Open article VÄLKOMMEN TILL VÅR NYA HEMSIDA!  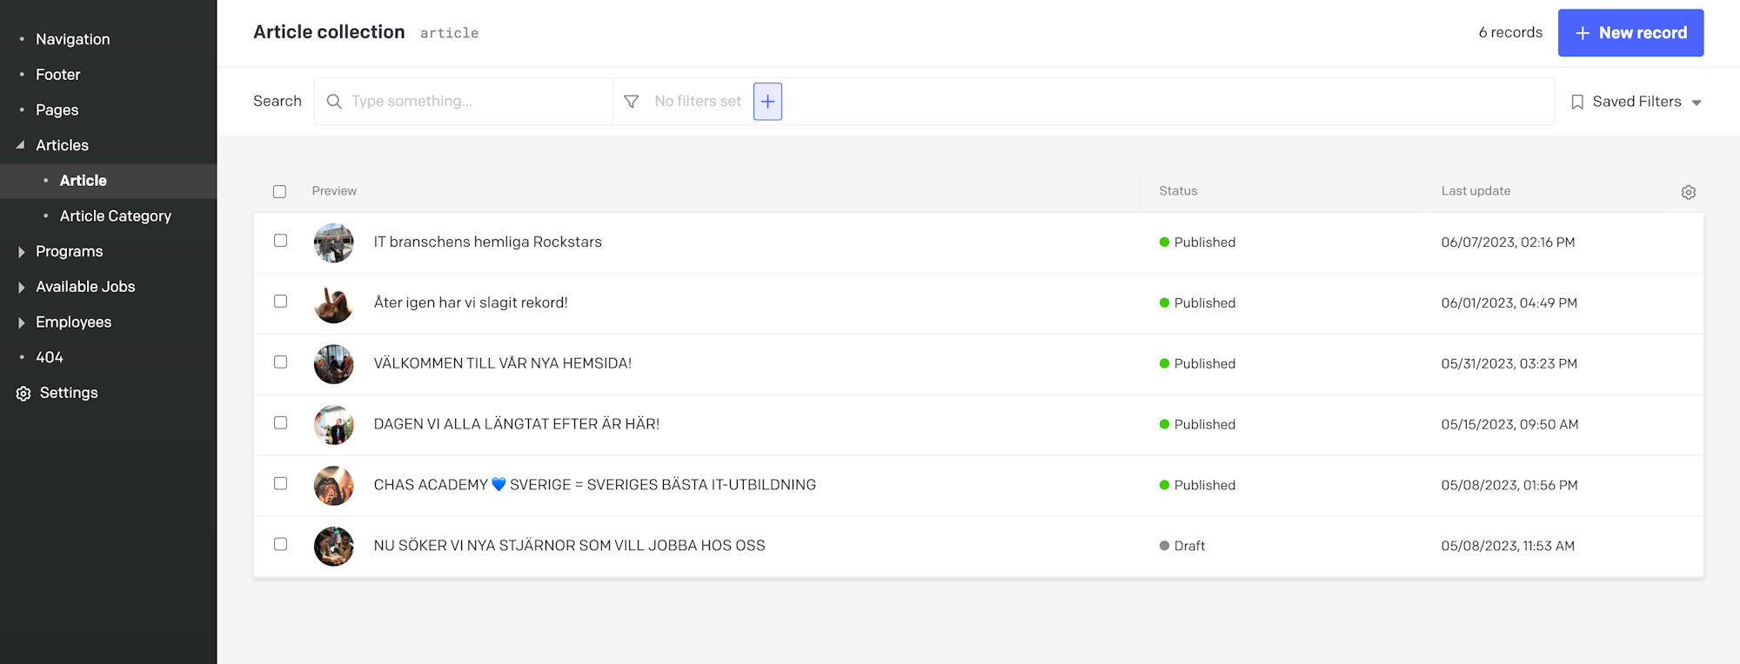click(503, 363)
